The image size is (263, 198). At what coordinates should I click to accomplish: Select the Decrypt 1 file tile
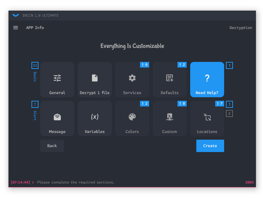click(95, 80)
